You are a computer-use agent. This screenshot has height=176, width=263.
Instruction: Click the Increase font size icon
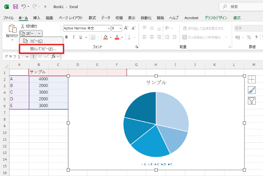click(x=126, y=28)
